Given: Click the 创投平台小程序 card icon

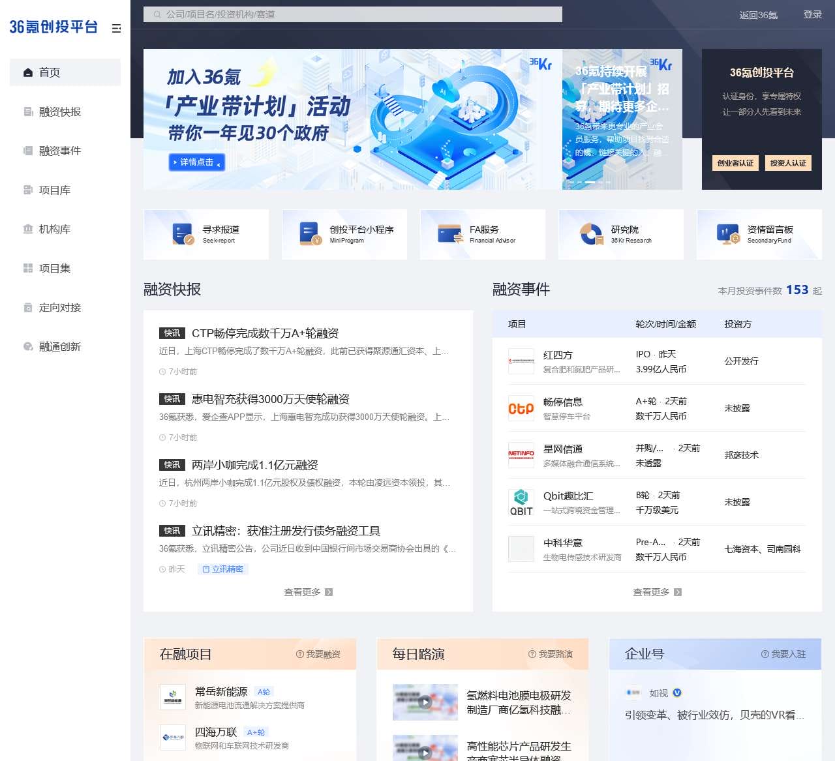Looking at the screenshot, I should (x=310, y=234).
